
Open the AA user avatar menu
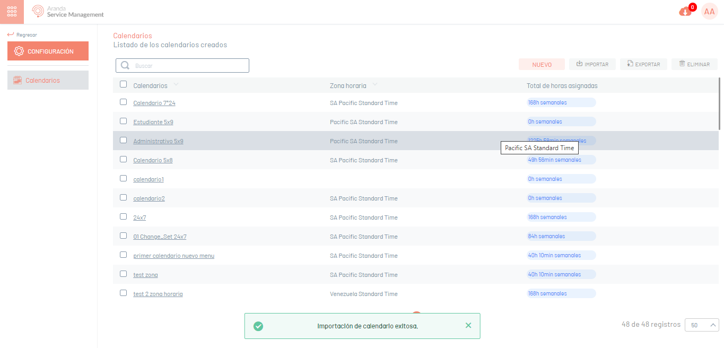pos(709,12)
